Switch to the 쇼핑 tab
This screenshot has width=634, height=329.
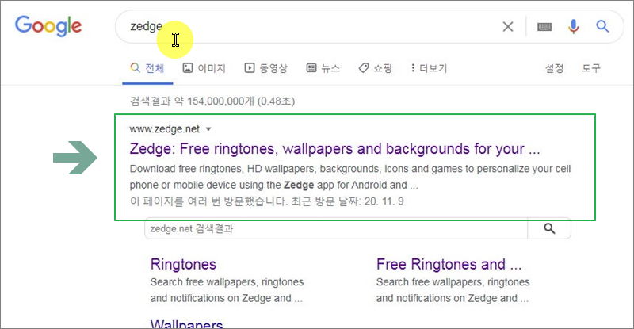(376, 68)
